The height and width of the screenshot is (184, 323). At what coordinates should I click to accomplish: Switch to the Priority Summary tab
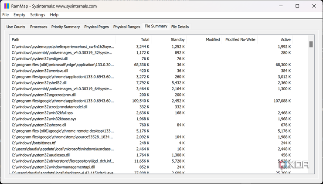(x=65, y=27)
